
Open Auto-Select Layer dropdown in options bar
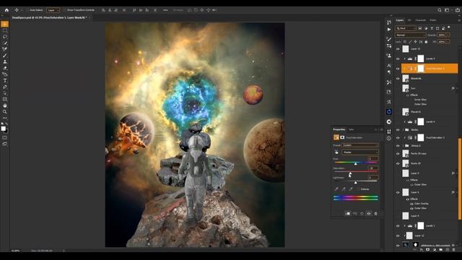pos(53,10)
